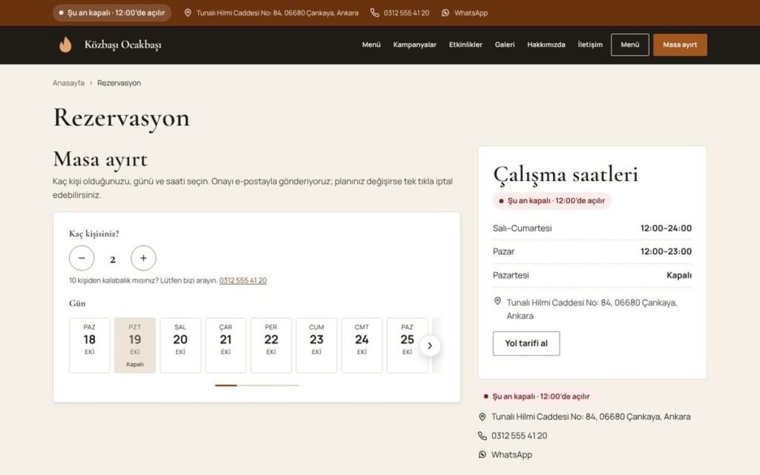Click the location pin icon in the top bar

[x=188, y=13]
